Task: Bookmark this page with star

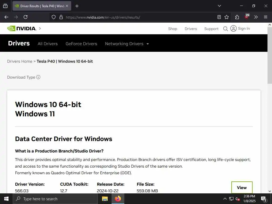Action: pos(227,17)
